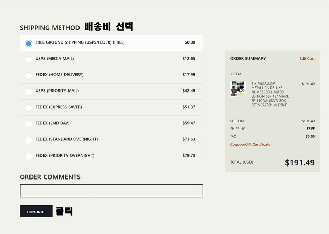Open the Edit Cart link

point(307,59)
